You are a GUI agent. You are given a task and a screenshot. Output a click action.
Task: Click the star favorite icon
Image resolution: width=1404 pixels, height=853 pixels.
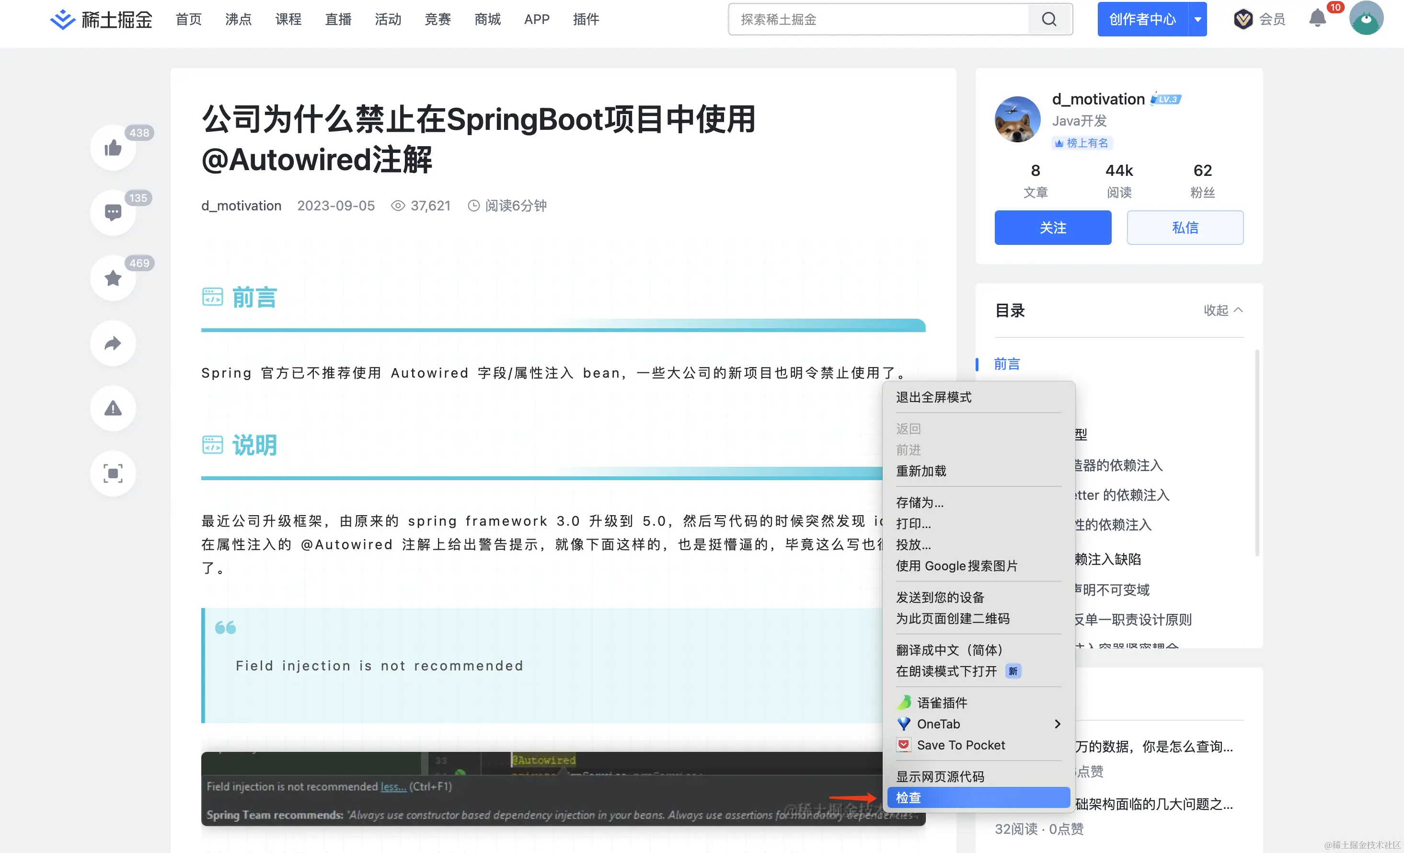tap(113, 278)
